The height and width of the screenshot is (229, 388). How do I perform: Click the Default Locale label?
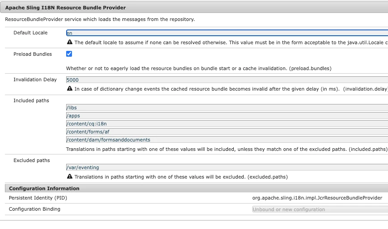[x=30, y=33]
